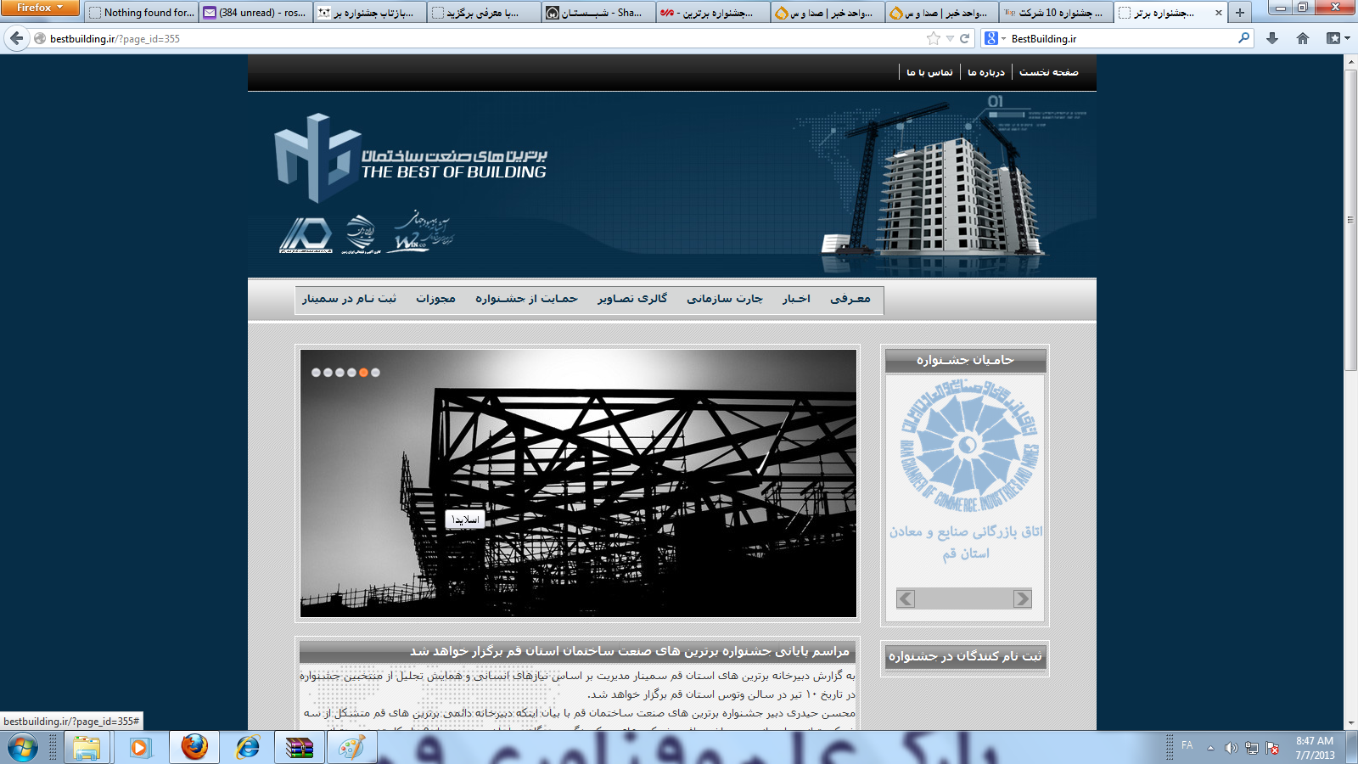Open the 'گالری تصاویر' navigation menu item
The image size is (1358, 764).
pyautogui.click(x=632, y=299)
